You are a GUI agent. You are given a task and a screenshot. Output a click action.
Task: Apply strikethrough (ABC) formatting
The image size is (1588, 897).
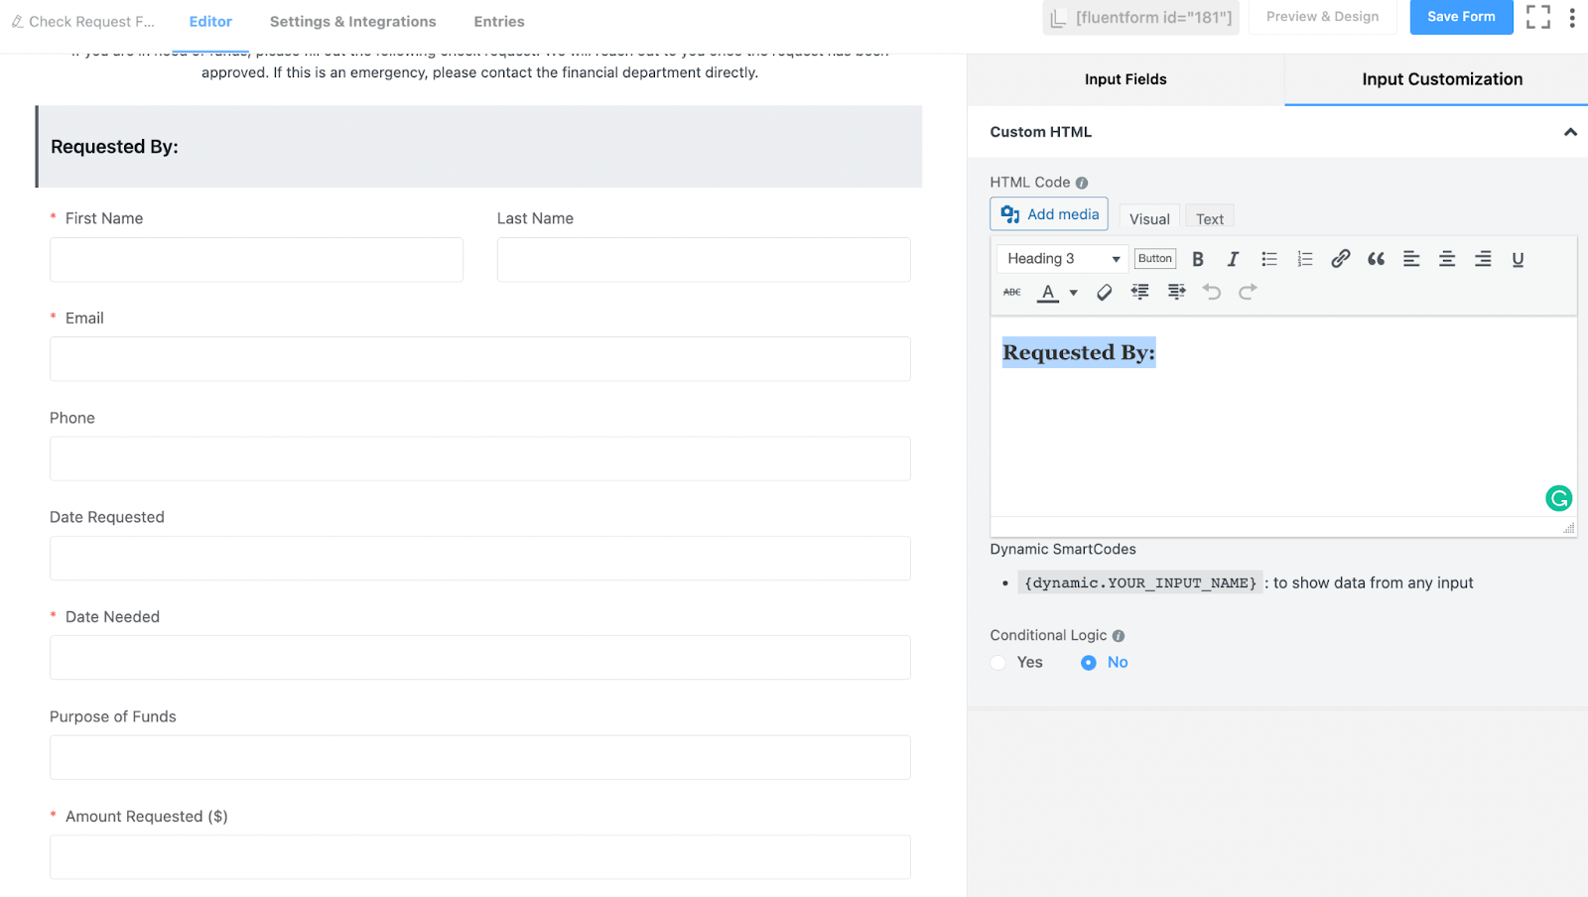1012,292
